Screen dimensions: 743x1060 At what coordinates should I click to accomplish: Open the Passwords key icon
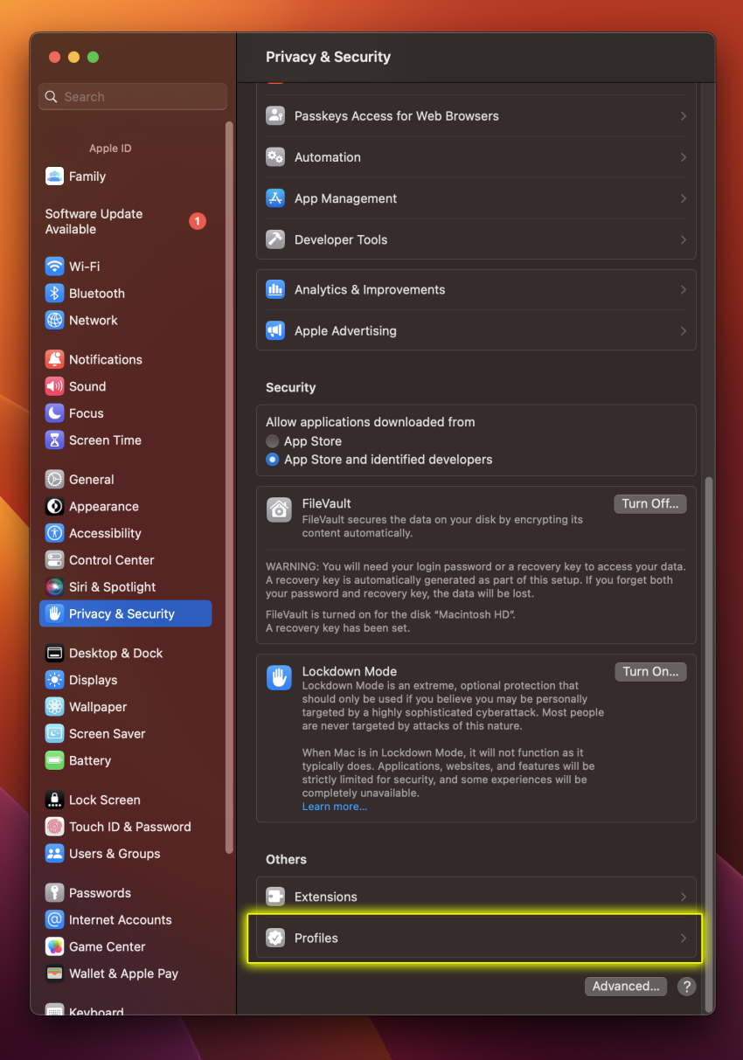pyautogui.click(x=54, y=893)
